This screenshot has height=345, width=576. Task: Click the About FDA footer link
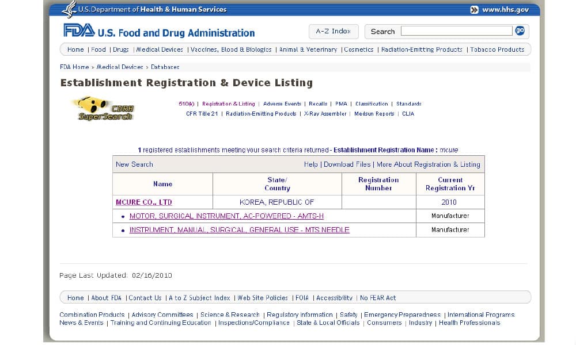coord(106,298)
